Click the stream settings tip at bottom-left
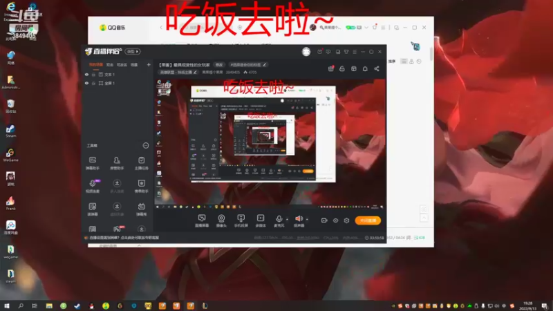The height and width of the screenshot is (311, 553). (x=122, y=238)
